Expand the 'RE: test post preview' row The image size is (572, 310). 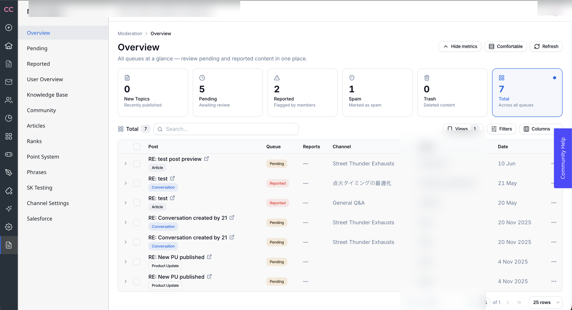[x=125, y=163]
